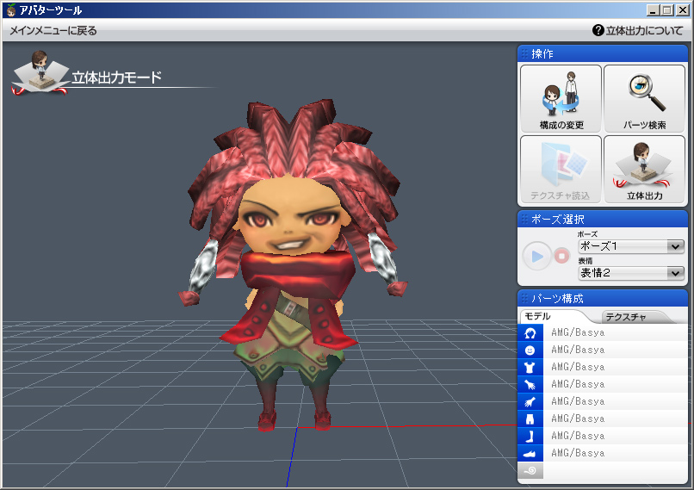Play the pose animation
Screen dimensions: 694x490
click(x=536, y=256)
